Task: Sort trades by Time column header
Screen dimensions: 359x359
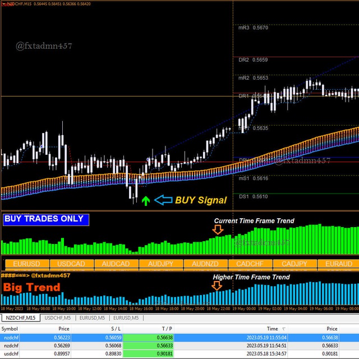Action: pyautogui.click(x=272, y=329)
